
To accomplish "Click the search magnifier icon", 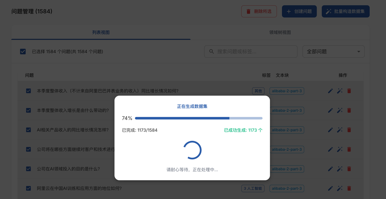I will click(x=212, y=52).
